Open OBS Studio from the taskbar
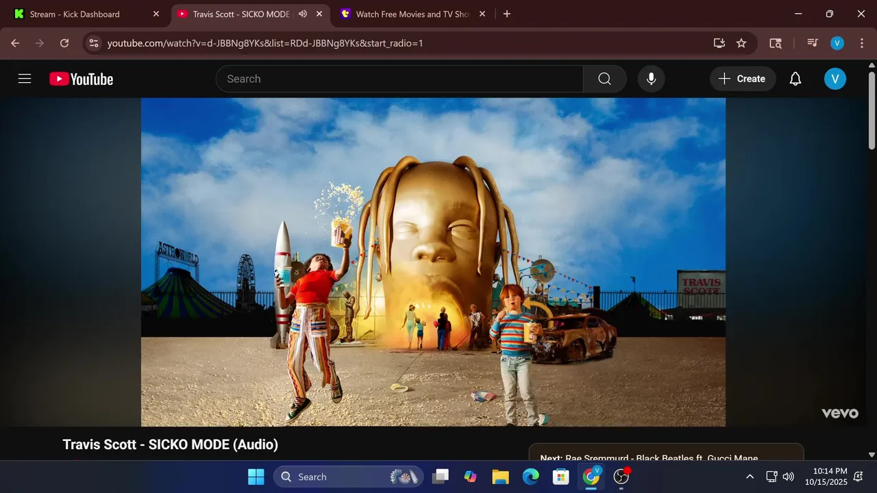This screenshot has width=877, height=493. 621,477
